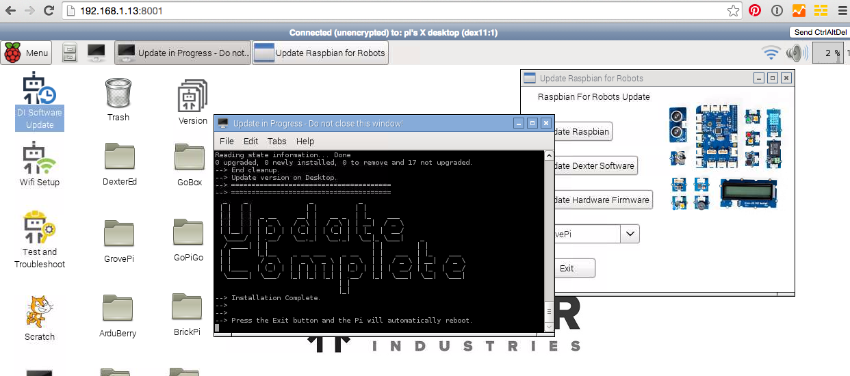Click the terminal window's vertical scrollbar
850x376 pixels.
tap(549, 241)
